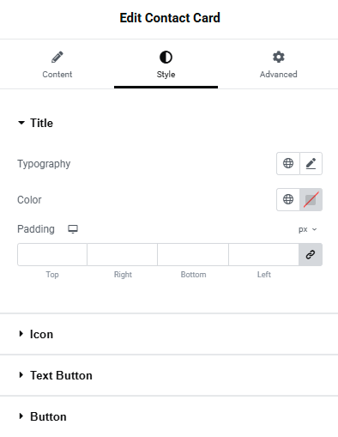Edit typography with the pencil icon
This screenshot has height=437, width=338.
(311, 163)
